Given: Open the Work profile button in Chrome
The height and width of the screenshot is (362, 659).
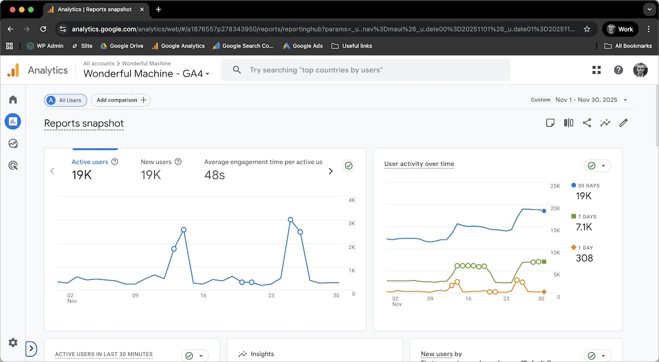Looking at the screenshot, I should click(x=620, y=29).
